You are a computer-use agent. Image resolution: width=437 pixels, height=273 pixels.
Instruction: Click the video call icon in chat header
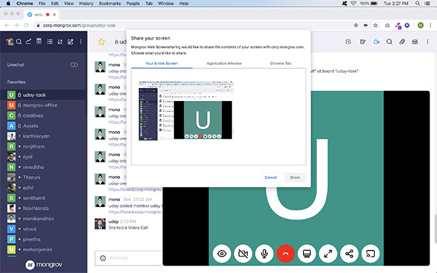tap(376, 42)
